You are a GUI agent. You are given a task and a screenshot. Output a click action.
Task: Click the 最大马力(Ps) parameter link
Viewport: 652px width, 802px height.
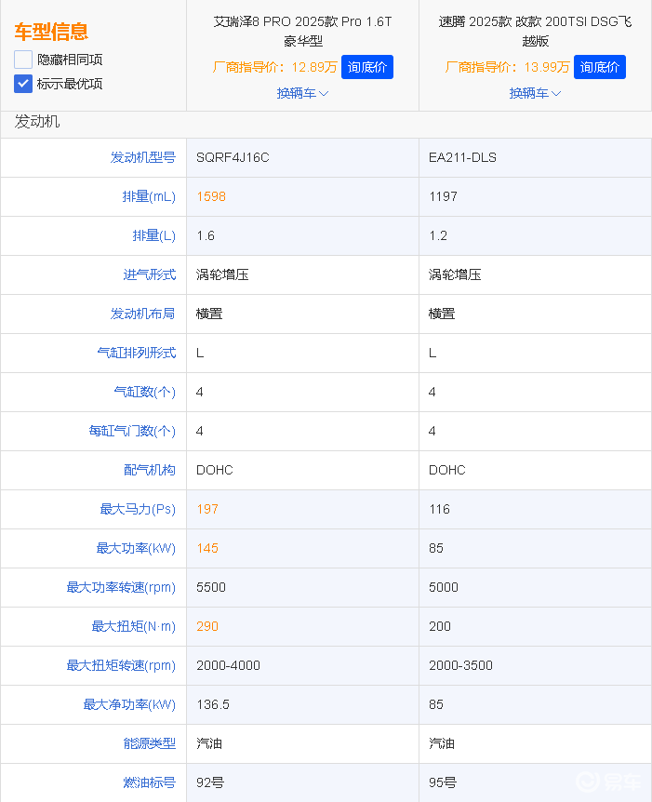coord(138,510)
